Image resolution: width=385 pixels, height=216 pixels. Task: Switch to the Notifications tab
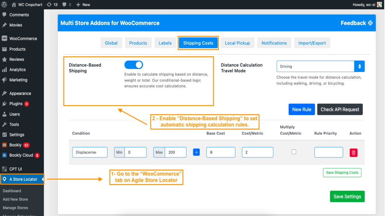tap(274, 43)
